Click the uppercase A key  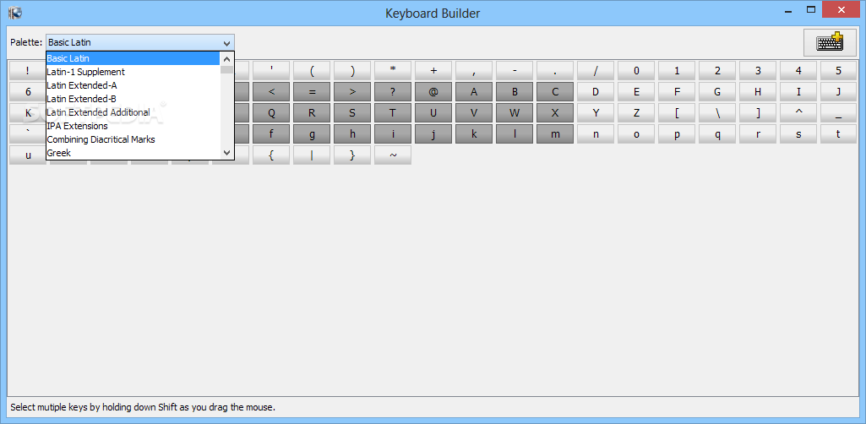tap(474, 92)
